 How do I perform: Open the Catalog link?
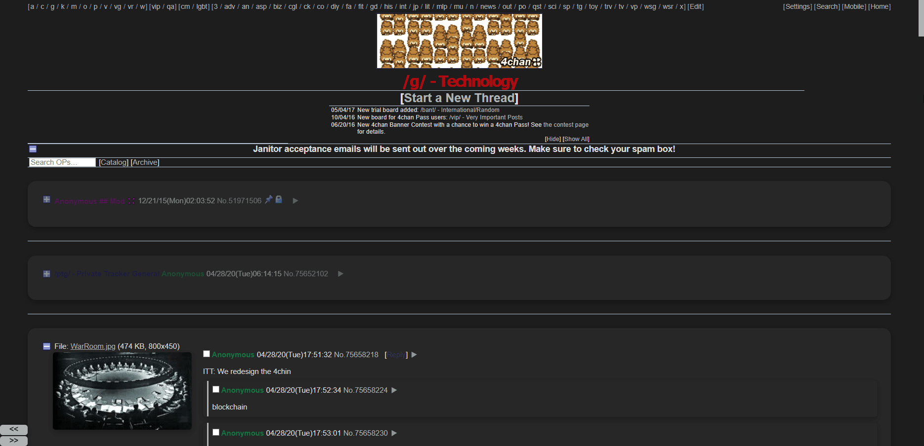click(114, 162)
